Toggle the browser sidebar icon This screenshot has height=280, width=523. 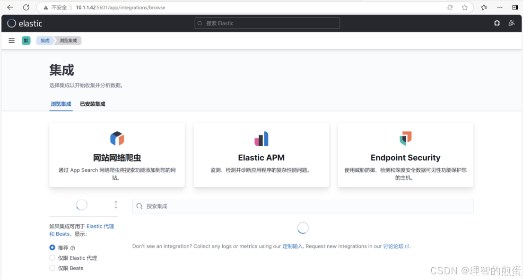click(515, 8)
